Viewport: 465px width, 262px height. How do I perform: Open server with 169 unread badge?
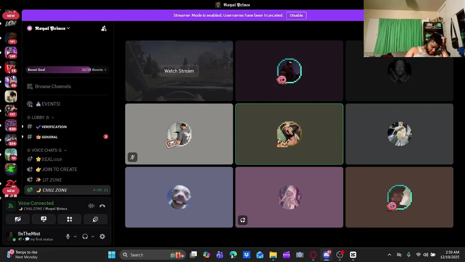(x=11, y=52)
